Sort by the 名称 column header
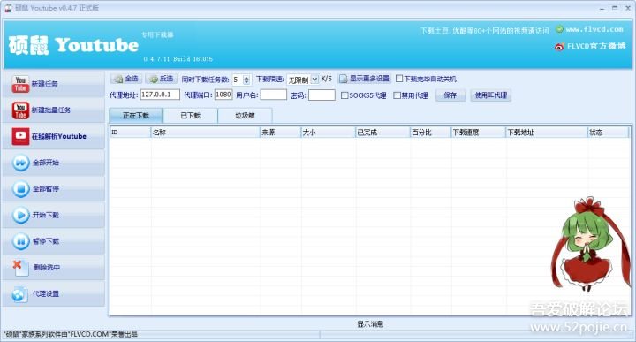Screen dimensions: 636x342 point(205,133)
